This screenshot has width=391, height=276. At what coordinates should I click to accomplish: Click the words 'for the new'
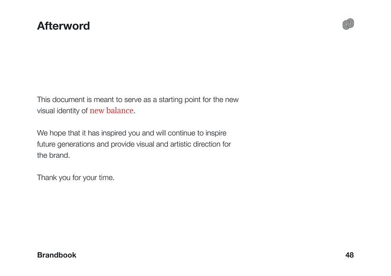(x=221, y=100)
